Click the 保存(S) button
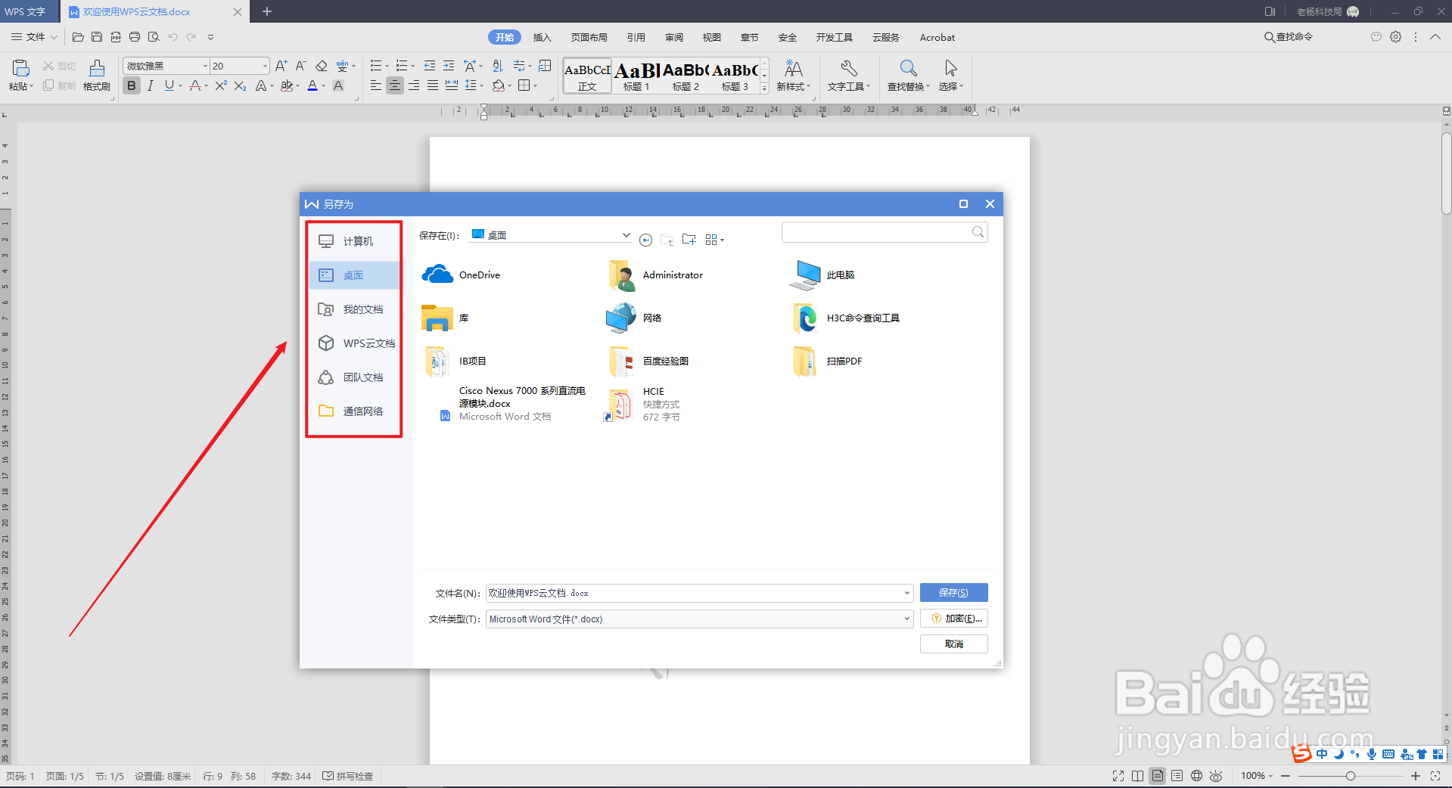This screenshot has width=1452, height=788. [953, 592]
